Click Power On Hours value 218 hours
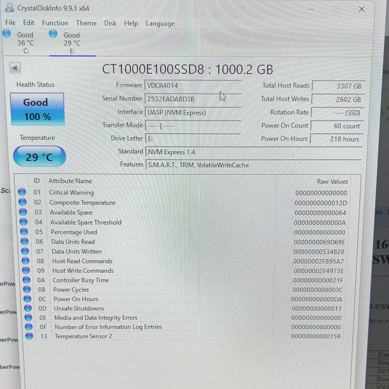The width and height of the screenshot is (389, 389). (336, 139)
